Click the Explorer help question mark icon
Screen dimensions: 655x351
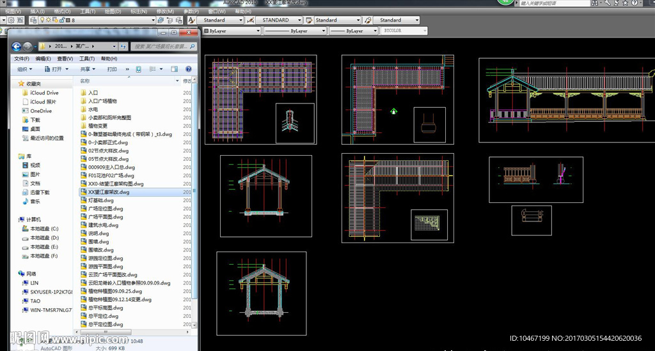[189, 69]
